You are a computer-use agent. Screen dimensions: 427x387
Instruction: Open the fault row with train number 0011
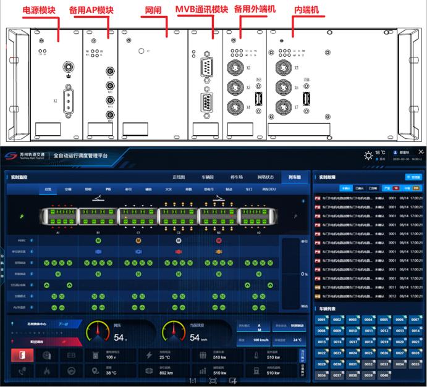(x=369, y=287)
